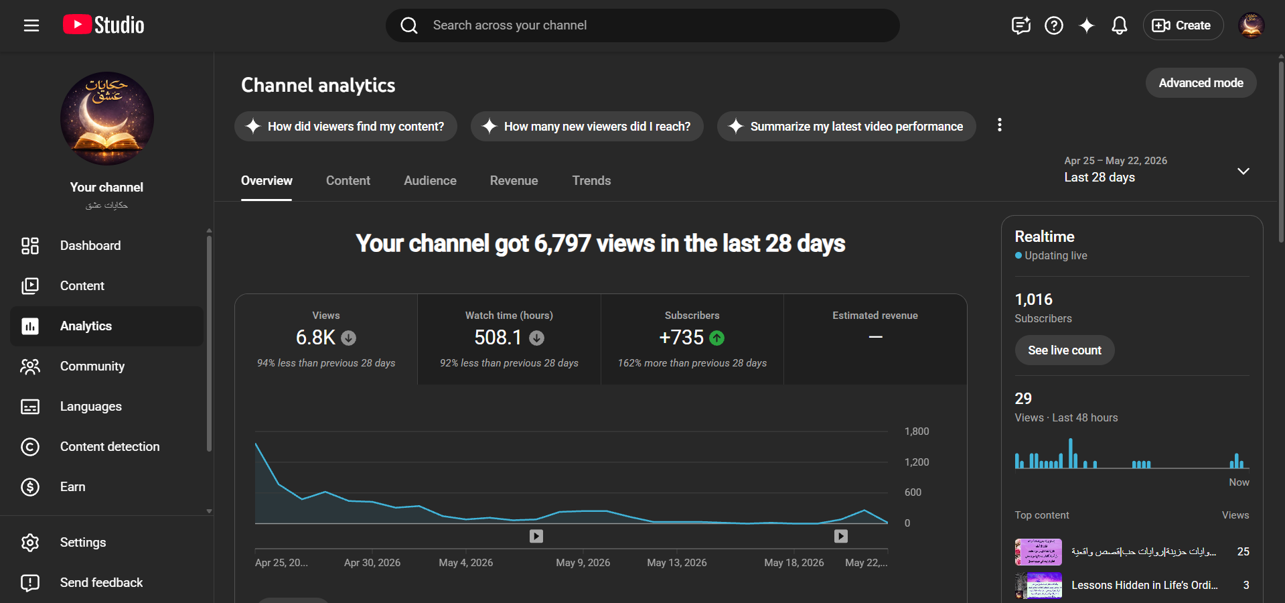This screenshot has width=1285, height=603.
Task: Select the Views metric card
Action: pyautogui.click(x=326, y=340)
